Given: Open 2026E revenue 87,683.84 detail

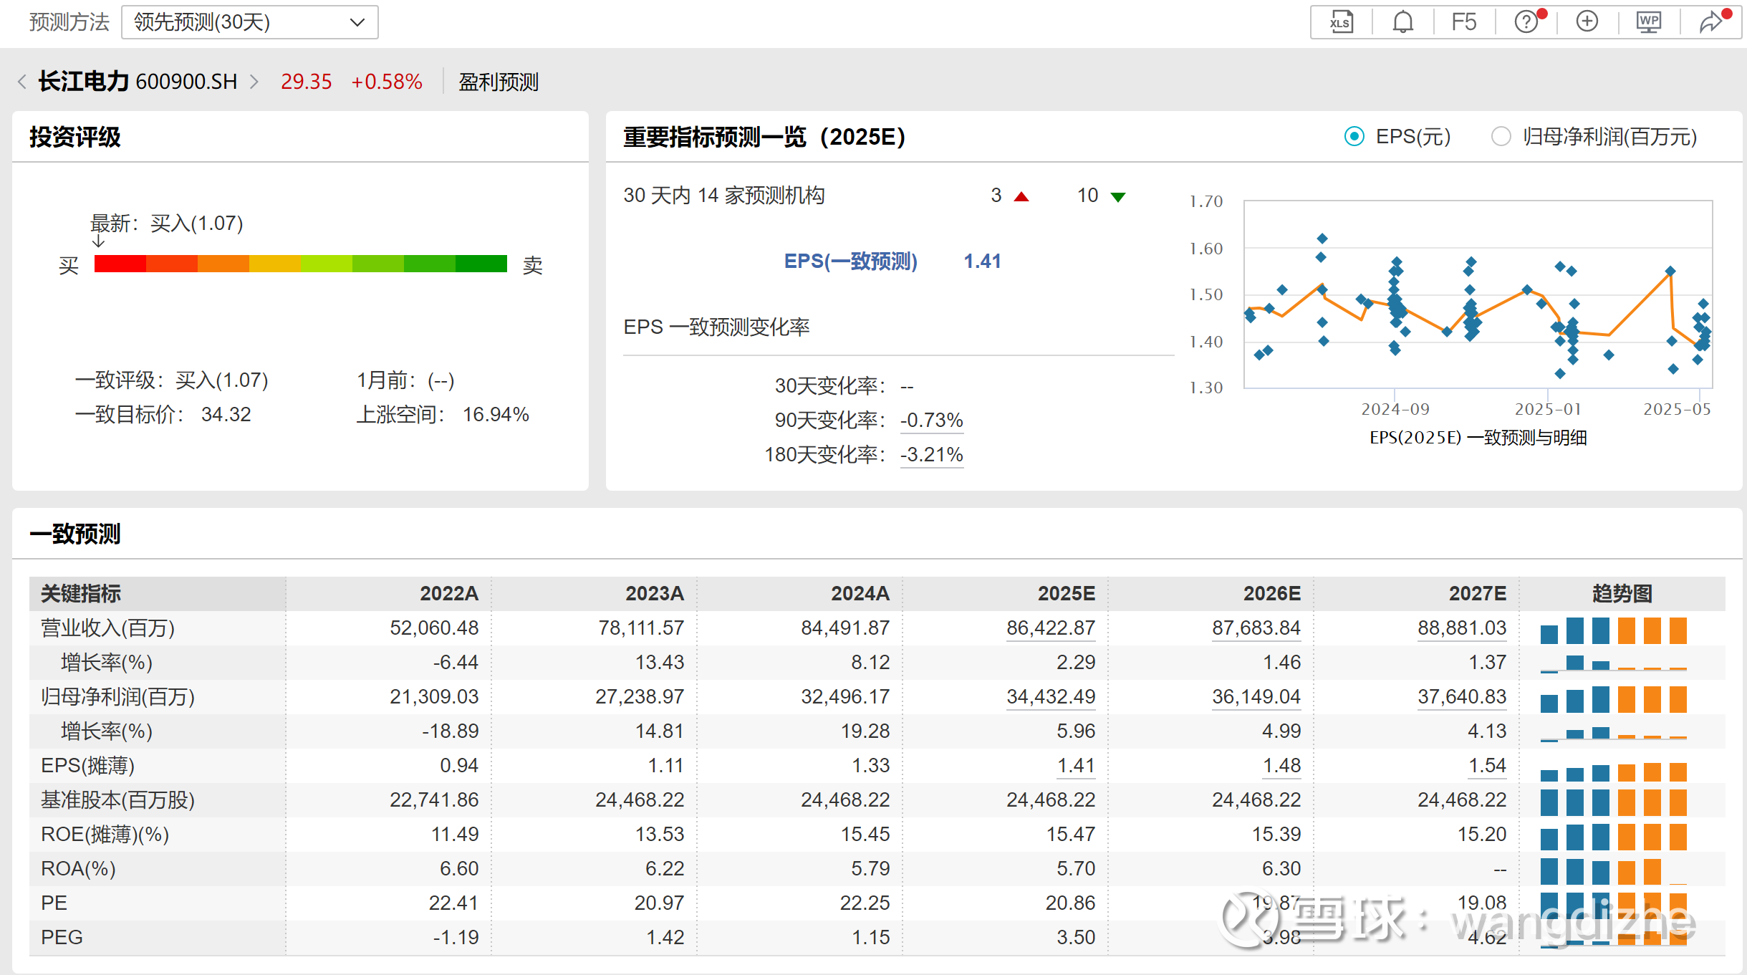Looking at the screenshot, I should pyautogui.click(x=1256, y=628).
